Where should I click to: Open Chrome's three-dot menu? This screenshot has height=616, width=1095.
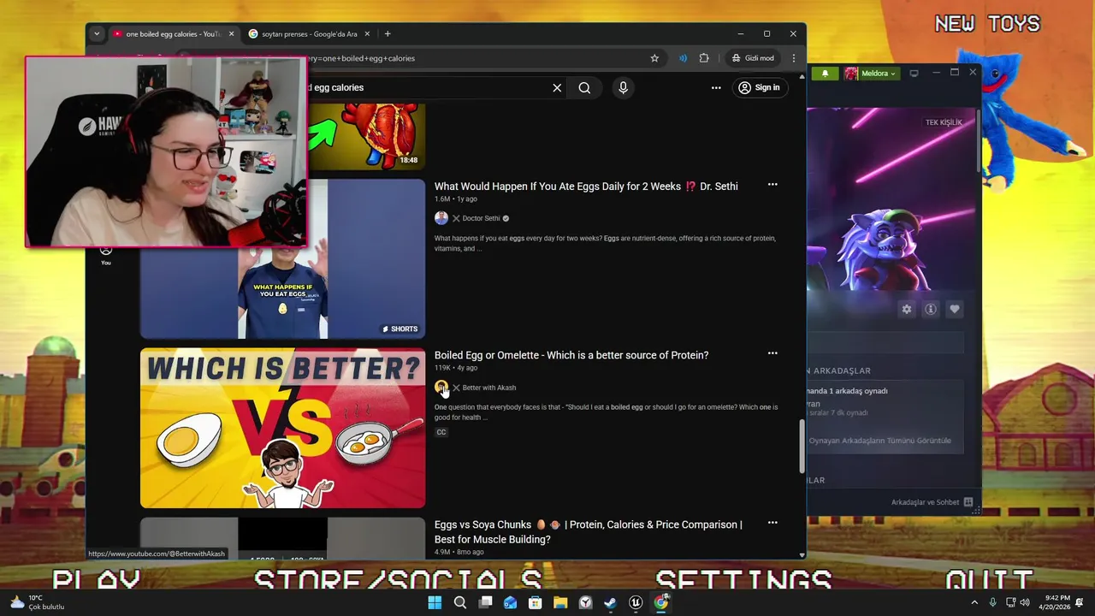(x=794, y=58)
